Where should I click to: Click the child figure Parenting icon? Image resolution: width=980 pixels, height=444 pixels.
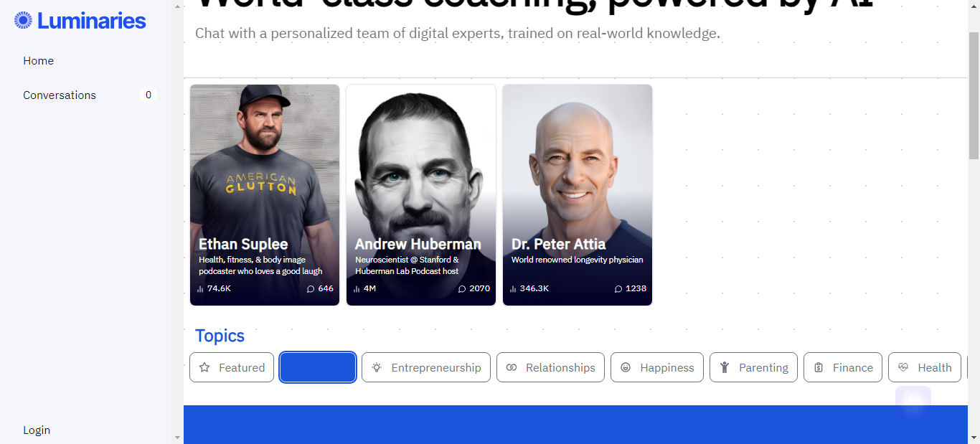(x=725, y=367)
